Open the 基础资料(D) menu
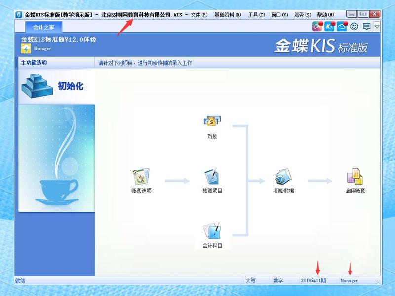This screenshot has width=395, height=296. coord(228,15)
